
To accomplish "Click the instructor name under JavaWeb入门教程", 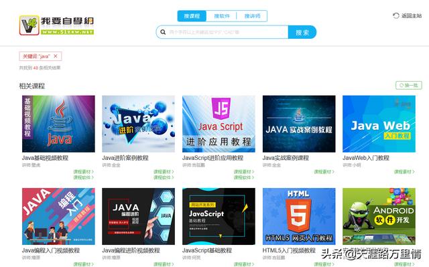I will [352, 165].
